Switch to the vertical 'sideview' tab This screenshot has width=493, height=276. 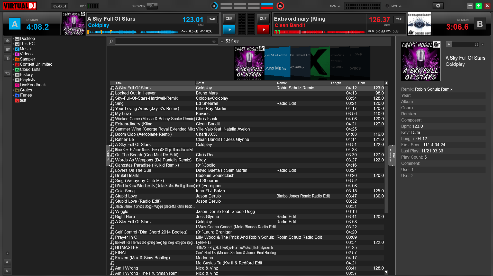(390, 156)
